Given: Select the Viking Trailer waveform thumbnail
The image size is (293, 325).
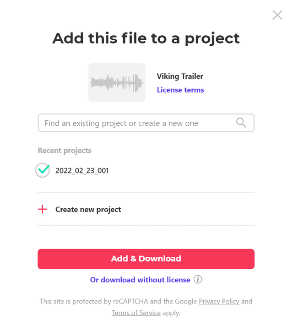Looking at the screenshot, I should pyautogui.click(x=117, y=82).
